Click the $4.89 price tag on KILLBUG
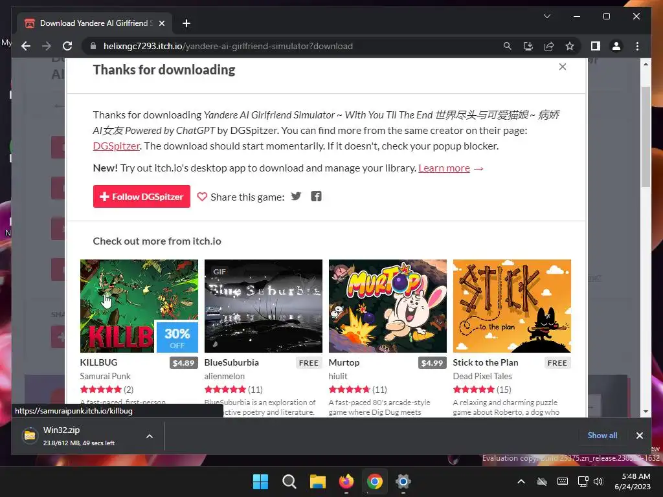663x497 pixels. (183, 363)
